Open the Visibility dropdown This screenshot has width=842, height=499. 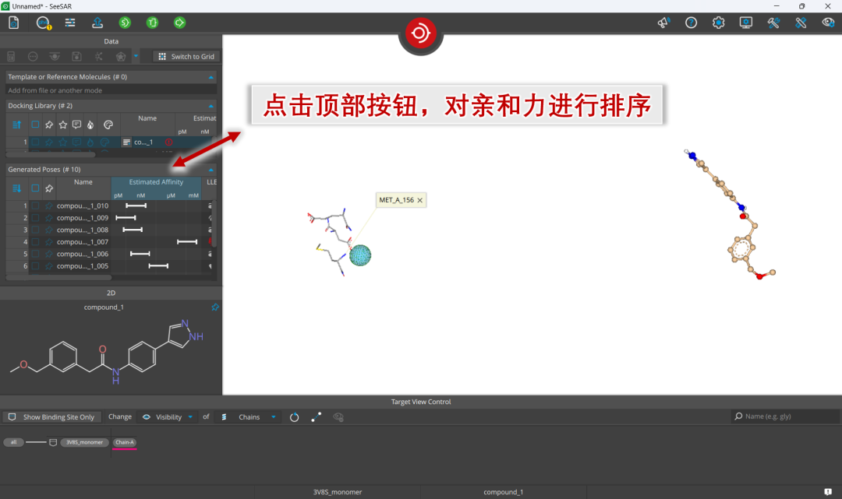[168, 417]
